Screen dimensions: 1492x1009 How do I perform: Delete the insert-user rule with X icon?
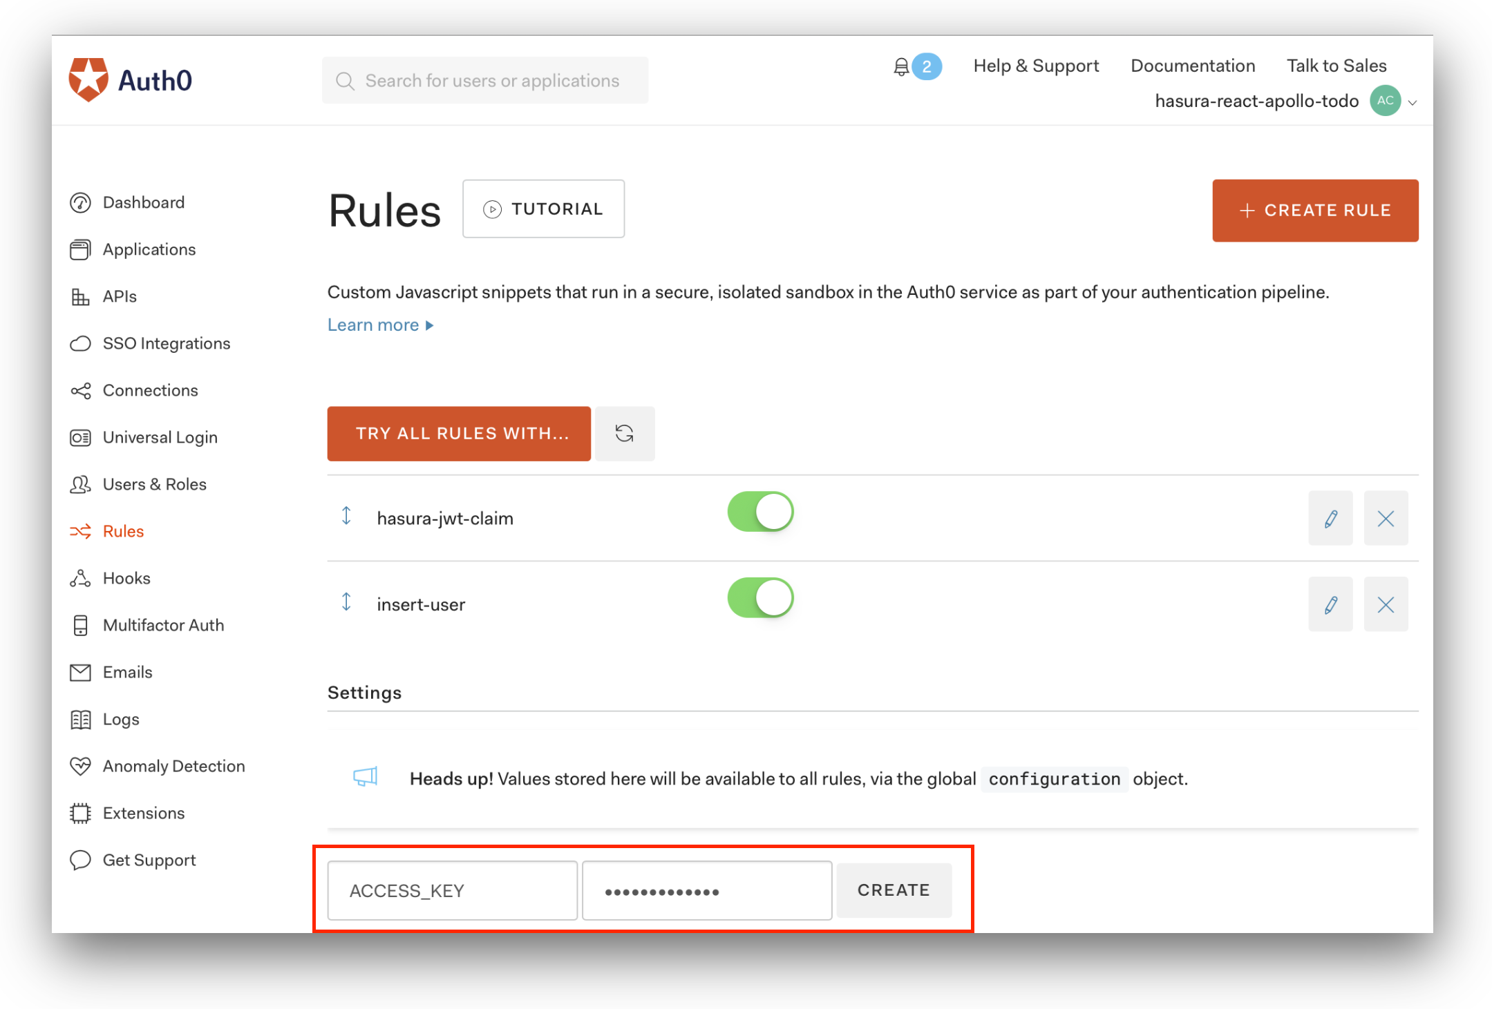[x=1385, y=605]
